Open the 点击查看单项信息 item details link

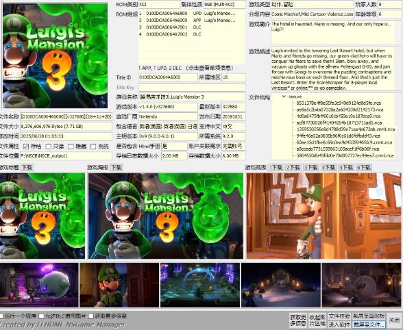coord(210,68)
